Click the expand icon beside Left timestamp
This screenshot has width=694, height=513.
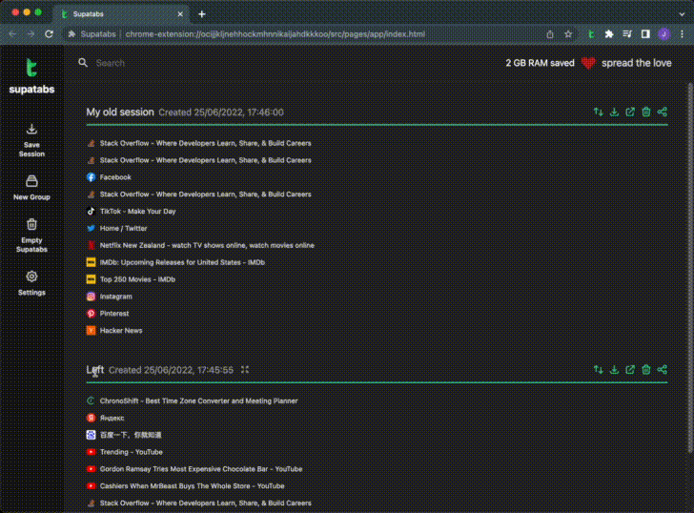pos(245,370)
